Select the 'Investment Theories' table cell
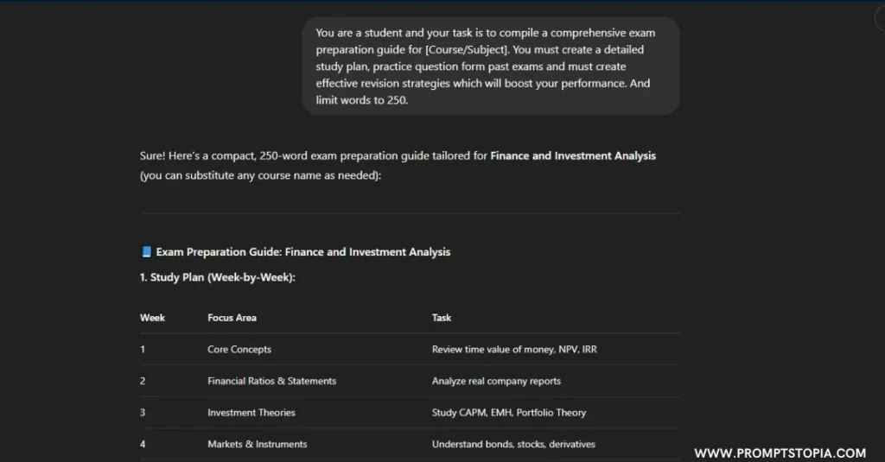The image size is (885, 462). coord(251,413)
